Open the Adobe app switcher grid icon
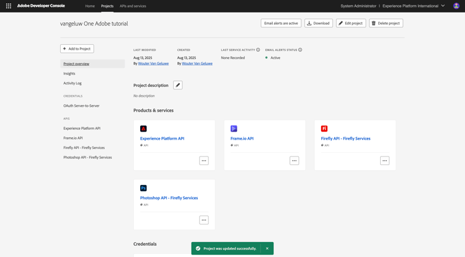465x257 pixels. tap(9, 6)
